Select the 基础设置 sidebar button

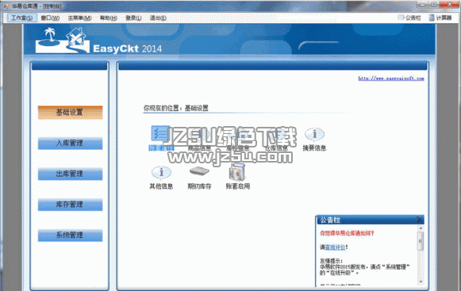(x=71, y=113)
